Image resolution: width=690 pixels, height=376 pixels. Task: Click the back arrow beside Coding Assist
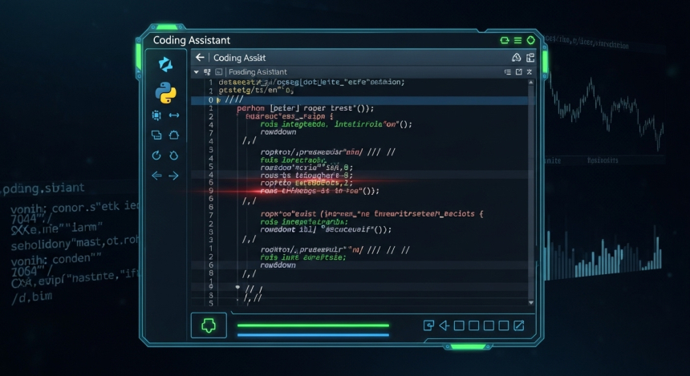tap(200, 58)
